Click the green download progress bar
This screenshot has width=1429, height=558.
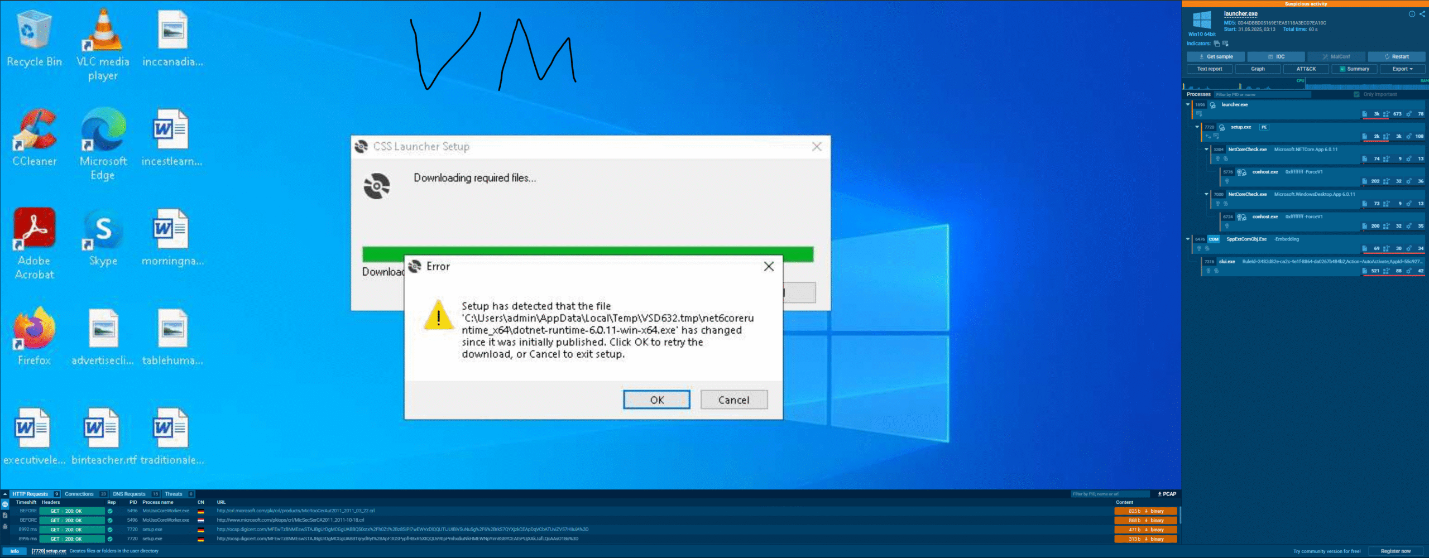[x=588, y=254]
